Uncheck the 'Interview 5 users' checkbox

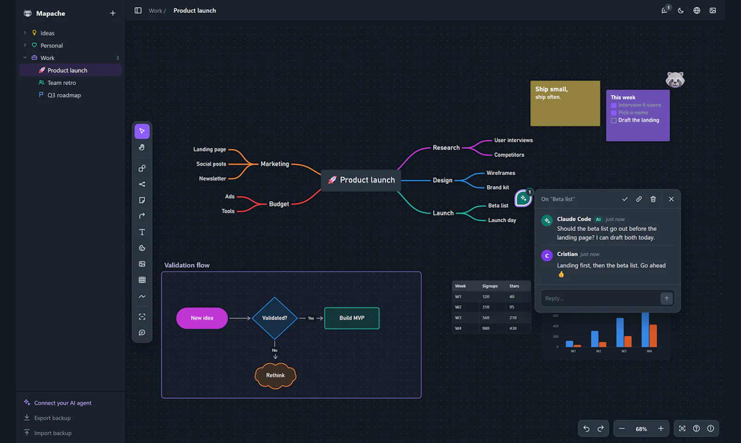pyautogui.click(x=614, y=106)
